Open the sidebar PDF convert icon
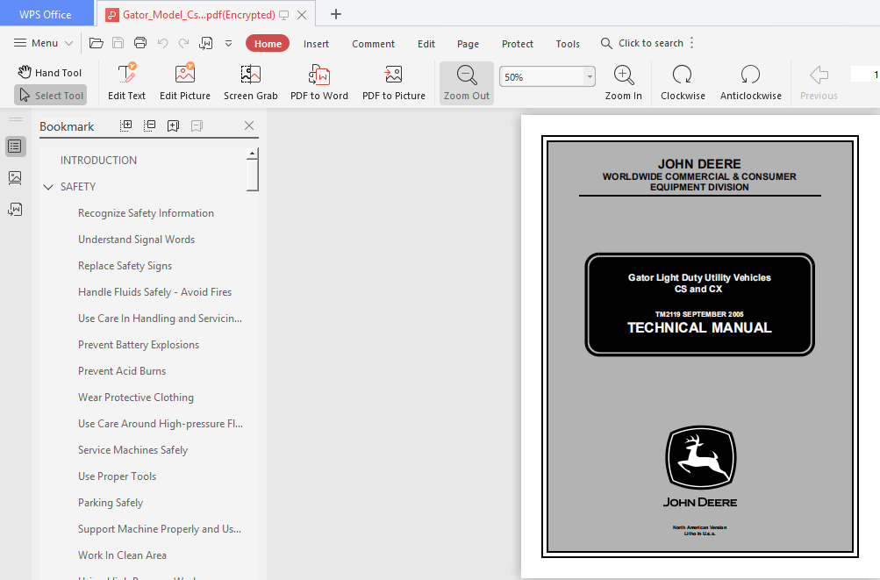The height and width of the screenshot is (580, 880). [x=15, y=210]
